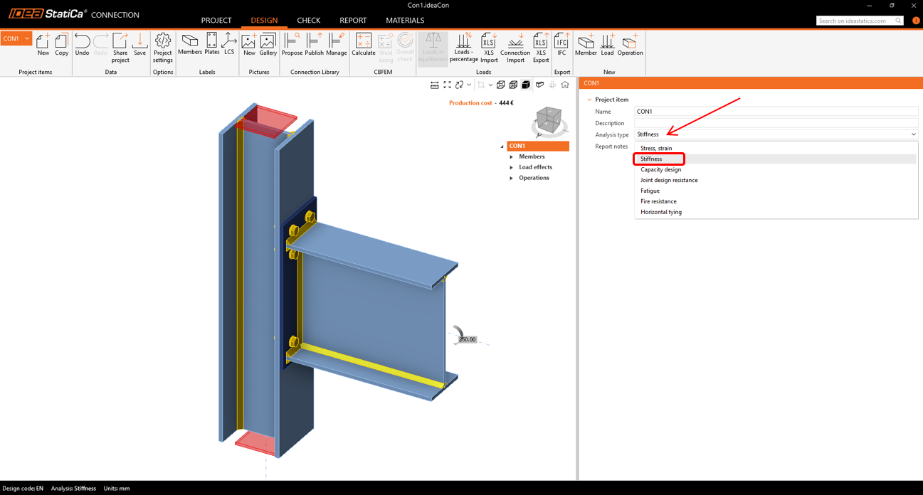Select Capacity design analysis type
This screenshot has width=923, height=495.
pyautogui.click(x=660, y=169)
